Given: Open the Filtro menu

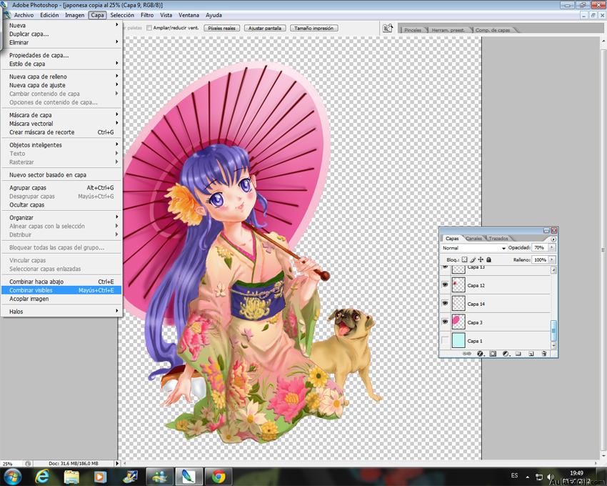Looking at the screenshot, I should [147, 15].
